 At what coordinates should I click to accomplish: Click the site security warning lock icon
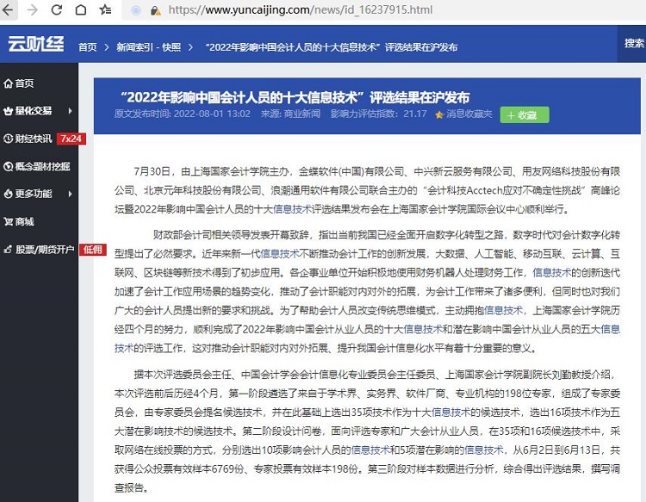(155, 10)
